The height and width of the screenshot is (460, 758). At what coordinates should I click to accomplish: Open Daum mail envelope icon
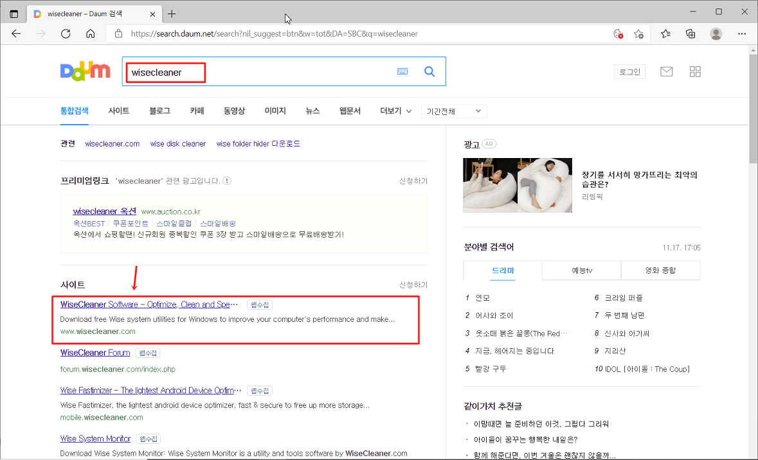coord(666,71)
